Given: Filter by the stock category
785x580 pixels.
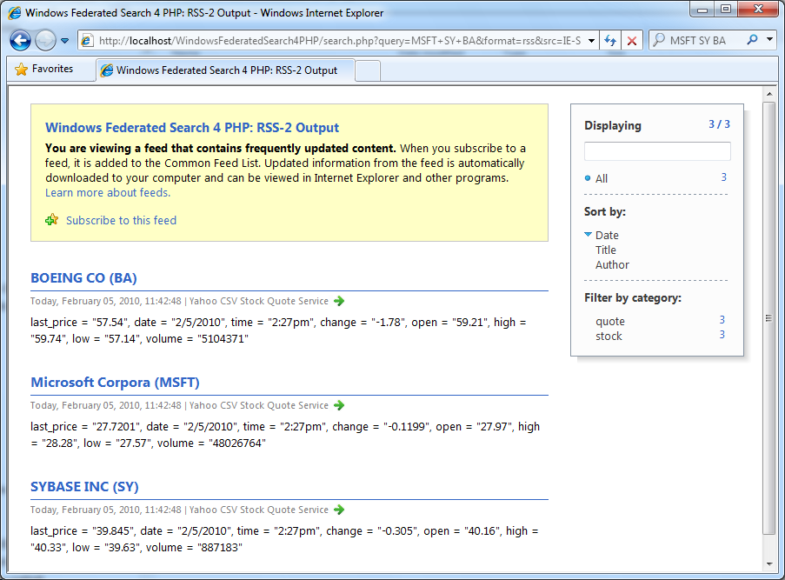Looking at the screenshot, I should pyautogui.click(x=609, y=336).
